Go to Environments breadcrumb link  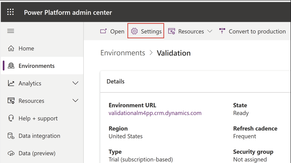(123, 53)
